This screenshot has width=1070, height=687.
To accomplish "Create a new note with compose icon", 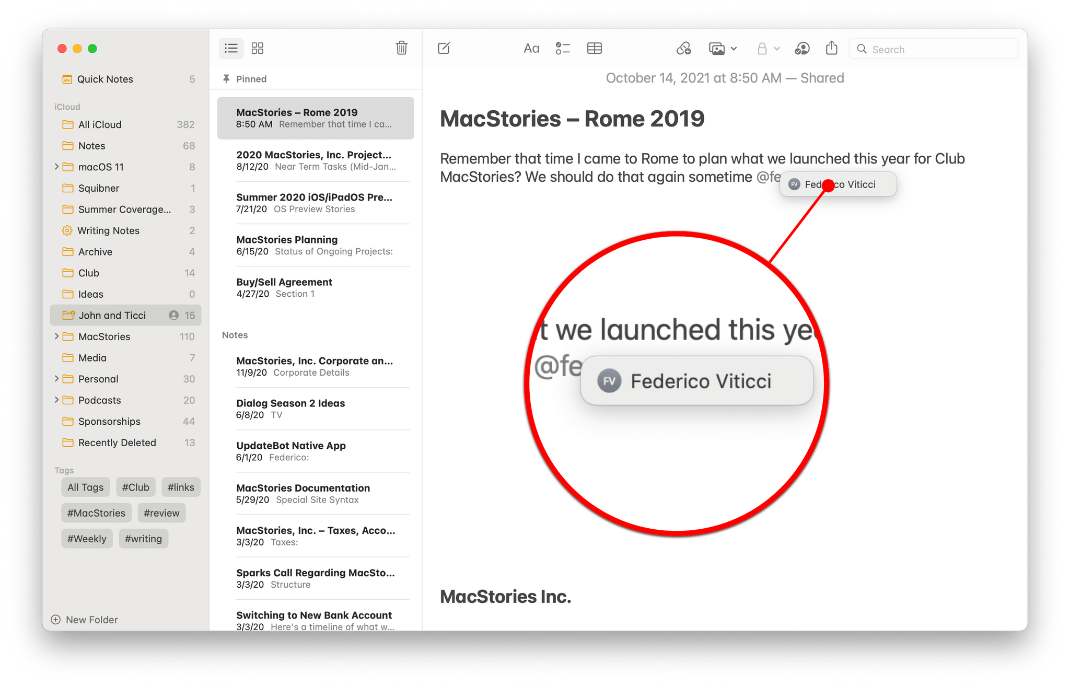I will [x=444, y=49].
